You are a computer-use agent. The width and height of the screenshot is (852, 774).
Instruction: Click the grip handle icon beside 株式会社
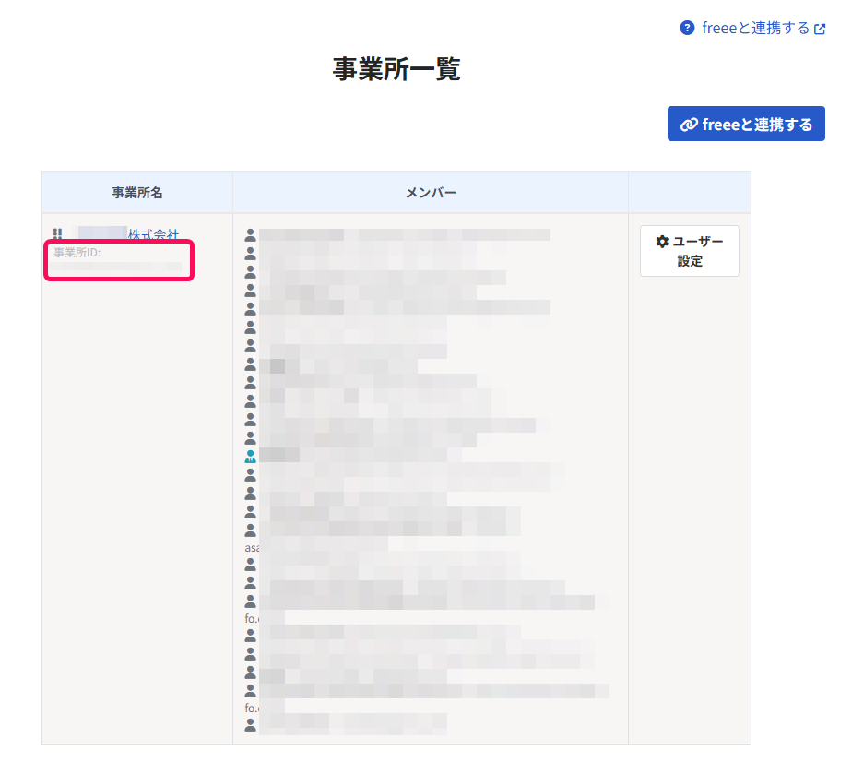click(57, 233)
